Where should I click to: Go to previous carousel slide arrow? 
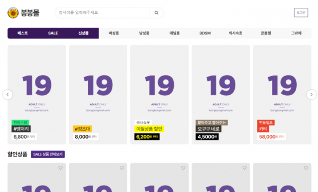pyautogui.click(x=7, y=95)
